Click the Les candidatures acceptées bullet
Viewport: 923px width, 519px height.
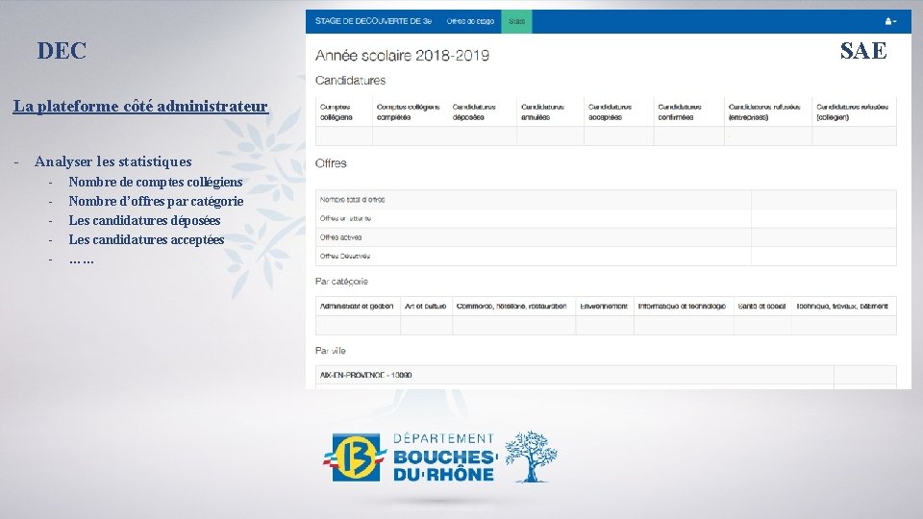coord(146,239)
